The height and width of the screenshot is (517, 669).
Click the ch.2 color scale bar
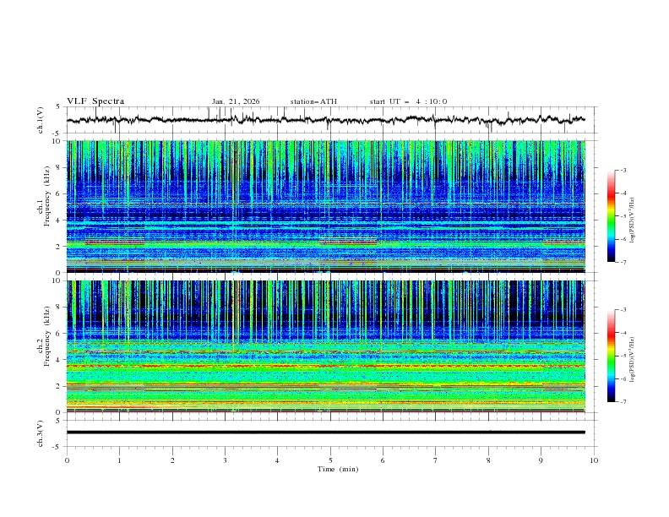tap(611, 356)
